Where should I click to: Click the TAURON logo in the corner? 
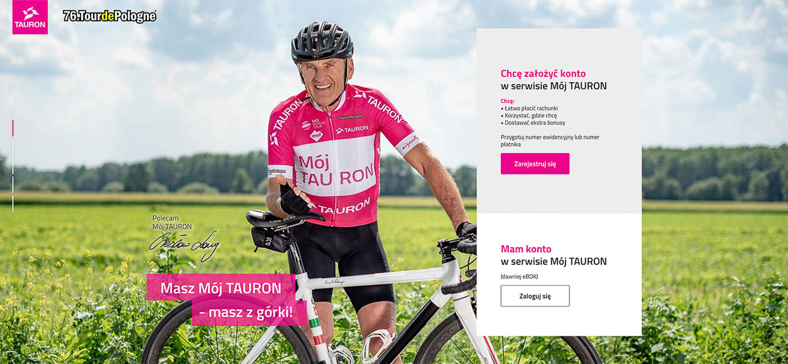30,17
